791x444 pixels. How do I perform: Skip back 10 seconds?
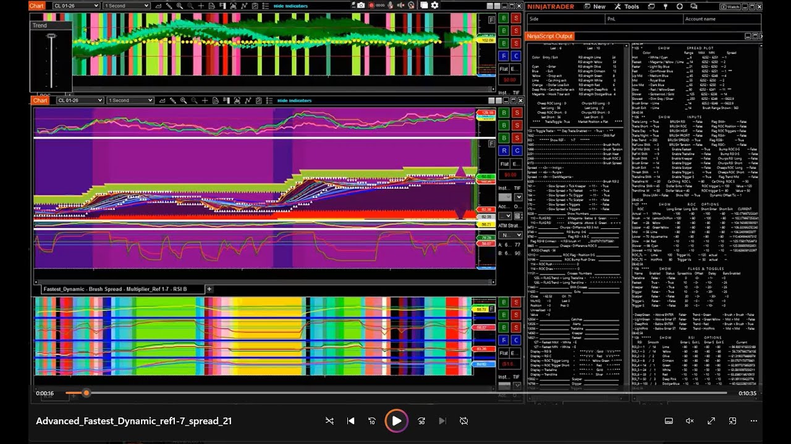[373, 421]
